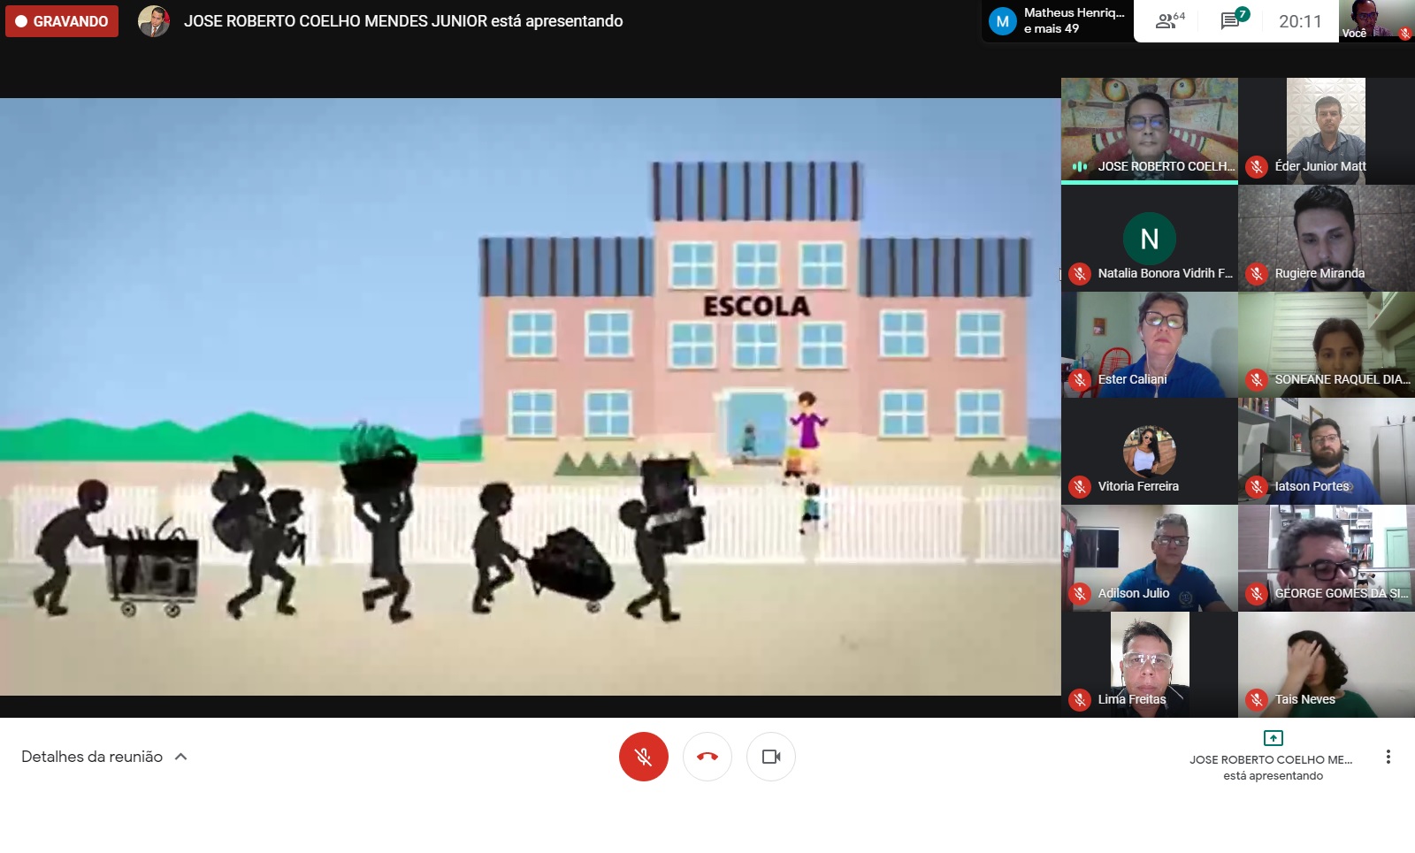This screenshot has width=1415, height=853.
Task: Click the GRAVANDO recording indicator
Action: click(x=62, y=21)
